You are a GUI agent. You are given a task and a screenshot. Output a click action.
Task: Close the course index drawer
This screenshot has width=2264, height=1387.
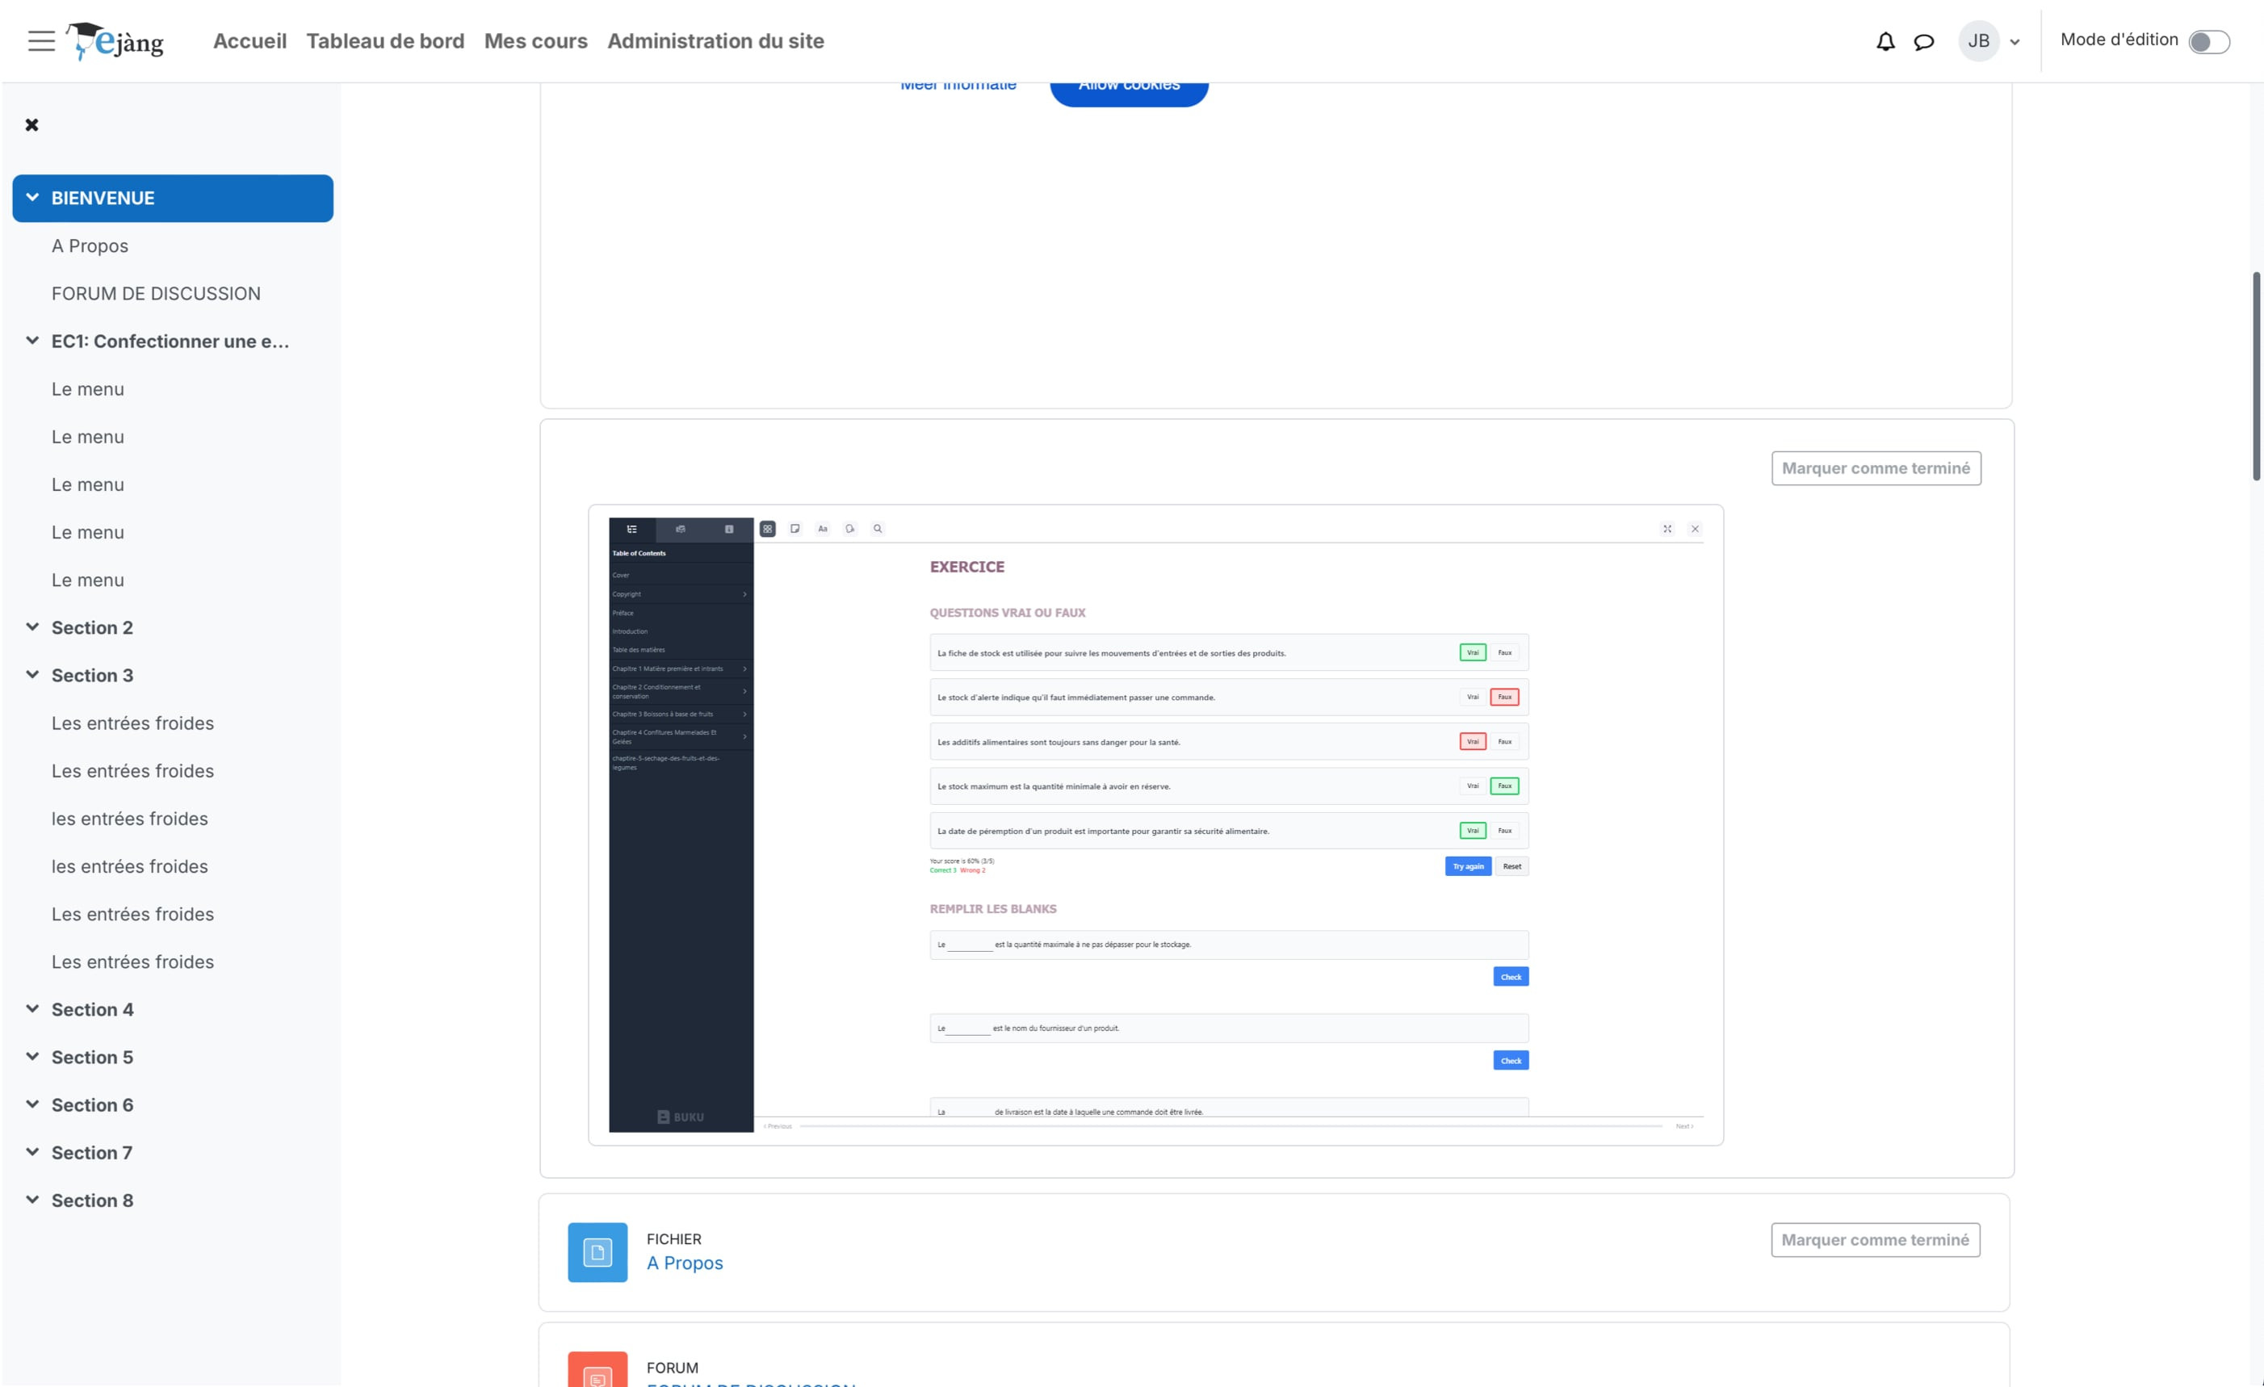click(32, 125)
